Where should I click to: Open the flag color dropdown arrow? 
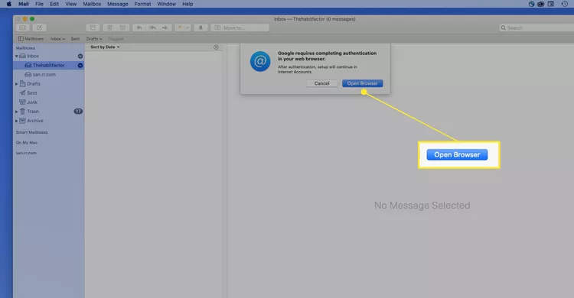click(x=188, y=28)
